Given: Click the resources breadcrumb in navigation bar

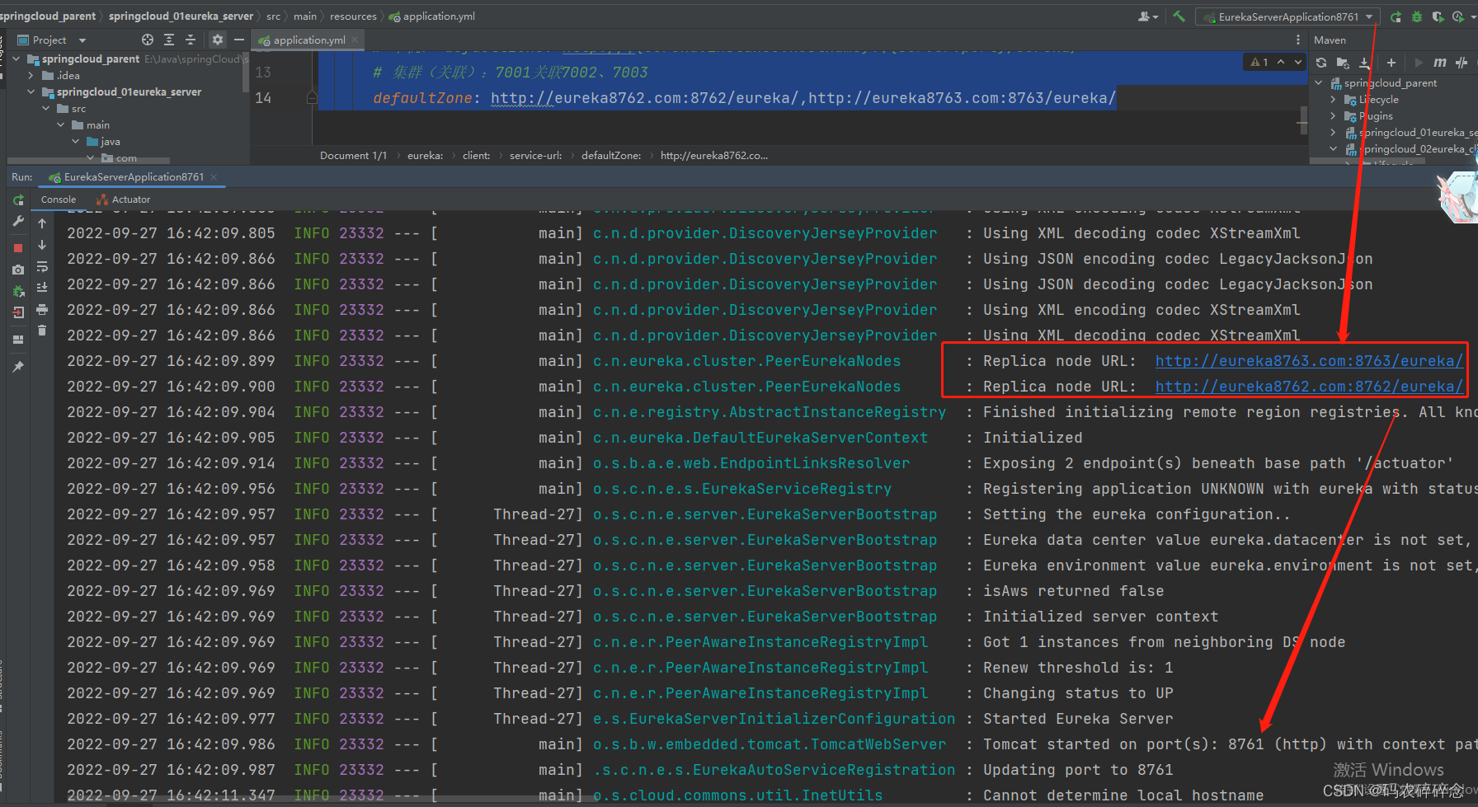Looking at the screenshot, I should 353,16.
